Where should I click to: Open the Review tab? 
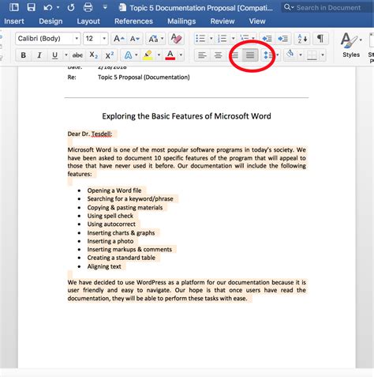click(223, 21)
